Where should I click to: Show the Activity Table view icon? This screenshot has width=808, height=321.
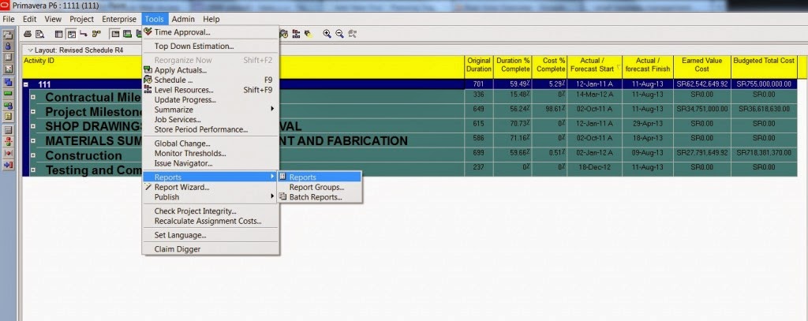tap(58, 34)
